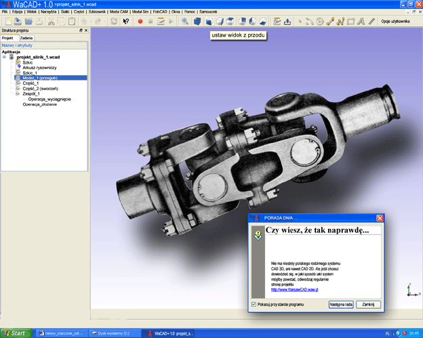423x338 pixels.
Task: Activate the What's This help pointer
Action: click(125, 21)
